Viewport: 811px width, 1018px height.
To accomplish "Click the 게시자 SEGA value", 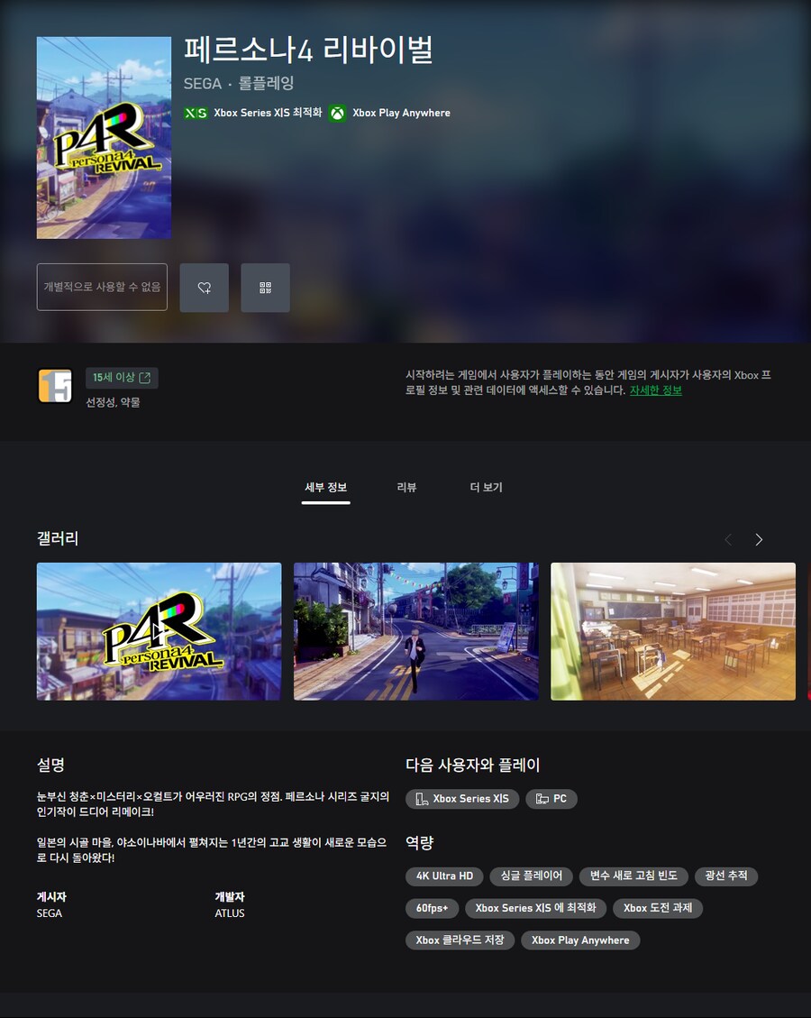I will click(50, 913).
